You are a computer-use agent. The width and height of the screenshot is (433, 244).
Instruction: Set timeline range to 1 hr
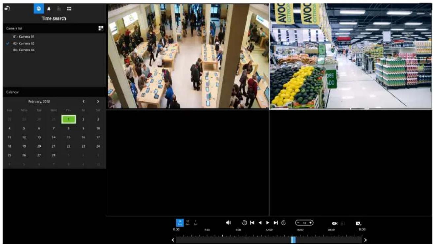[195, 223]
